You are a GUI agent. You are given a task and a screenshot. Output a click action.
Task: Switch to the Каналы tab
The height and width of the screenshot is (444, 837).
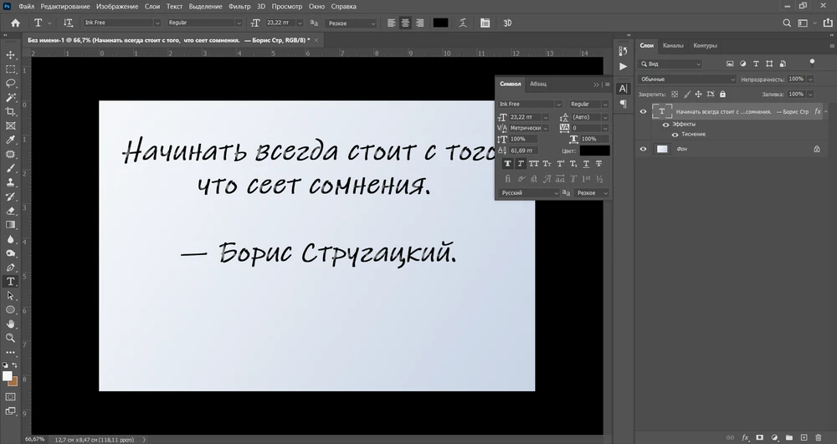point(673,45)
